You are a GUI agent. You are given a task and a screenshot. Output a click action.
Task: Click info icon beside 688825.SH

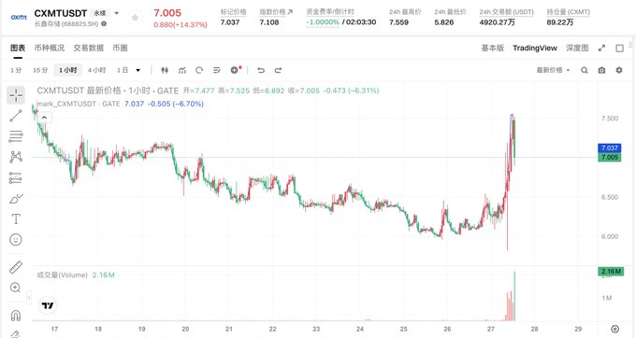(x=104, y=24)
